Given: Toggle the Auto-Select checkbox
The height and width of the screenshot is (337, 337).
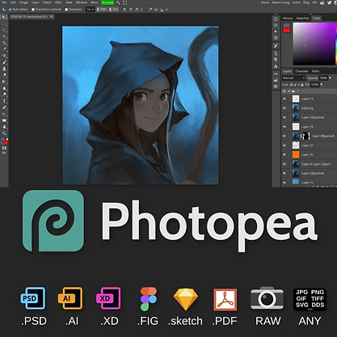Looking at the screenshot, I should tap(11, 10).
